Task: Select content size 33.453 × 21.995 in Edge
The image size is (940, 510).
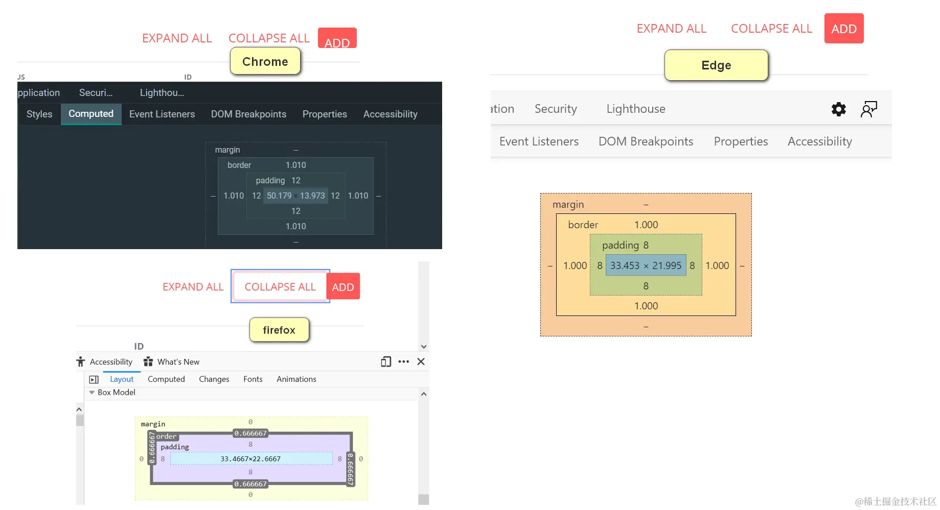Action: pos(646,265)
